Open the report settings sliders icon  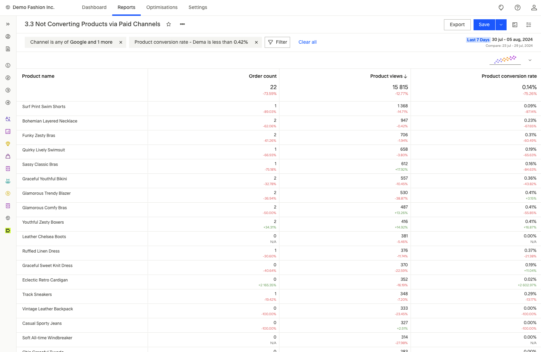click(529, 25)
